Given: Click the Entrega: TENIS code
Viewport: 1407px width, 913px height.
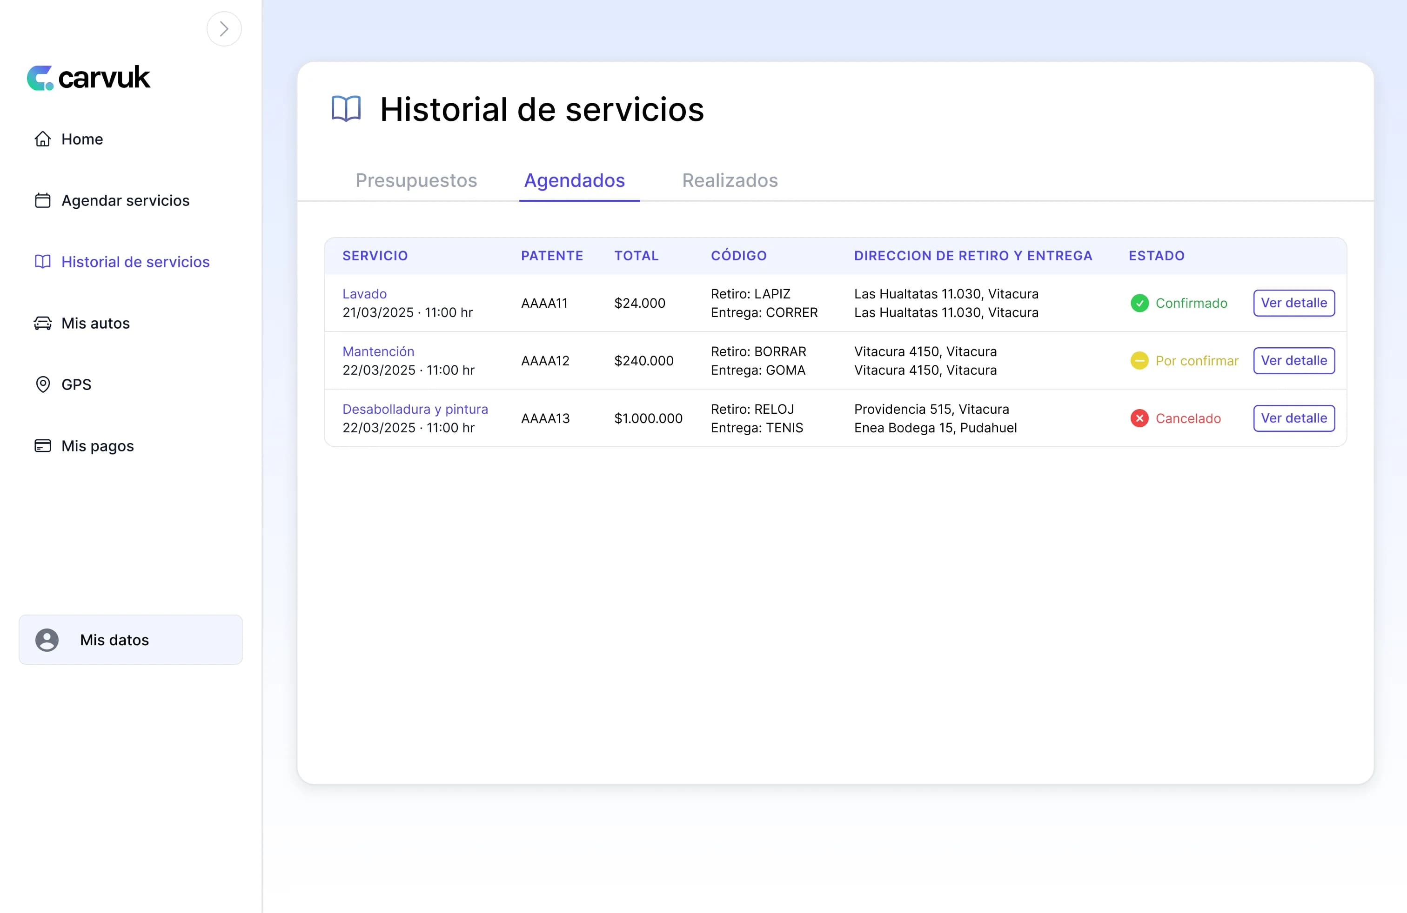Looking at the screenshot, I should tap(757, 428).
